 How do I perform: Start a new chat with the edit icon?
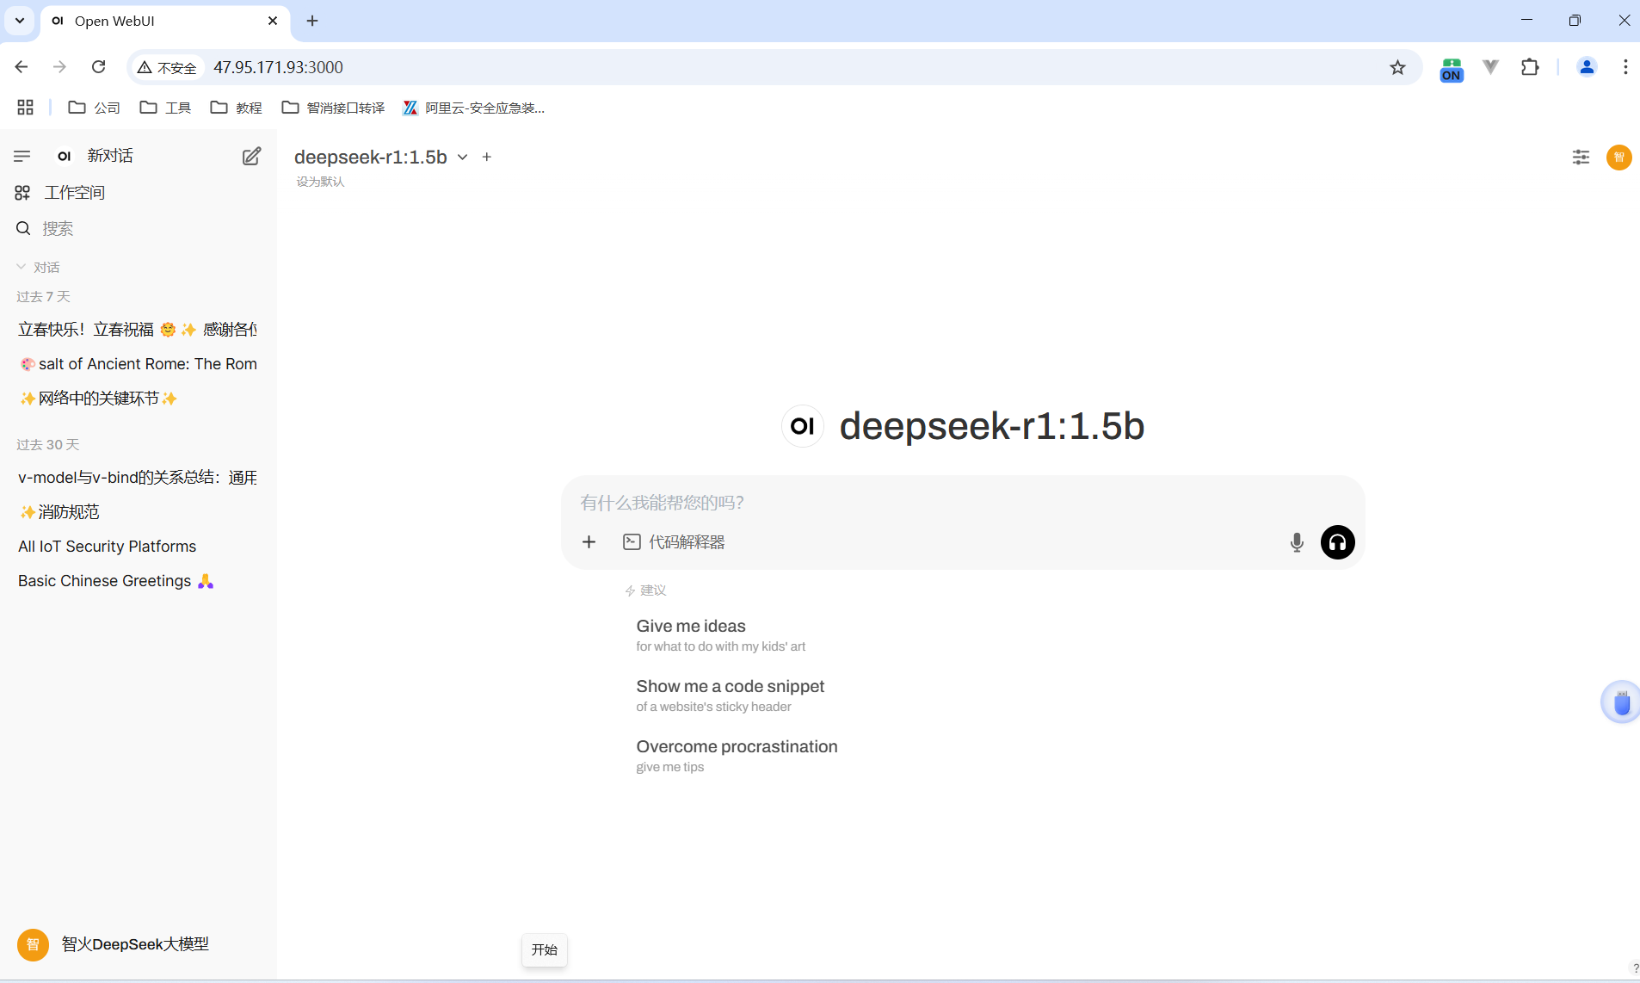(251, 156)
